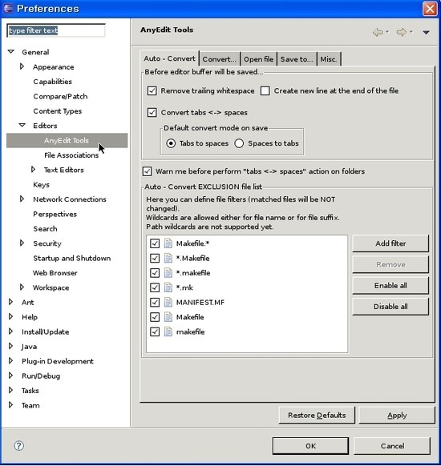Select the Tabs to spaces radio button

[171, 143]
